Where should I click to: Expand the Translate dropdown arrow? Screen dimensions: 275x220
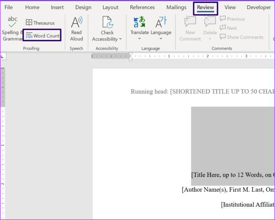tap(139, 39)
